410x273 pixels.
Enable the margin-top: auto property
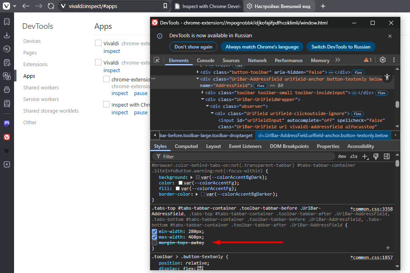pos(154,243)
